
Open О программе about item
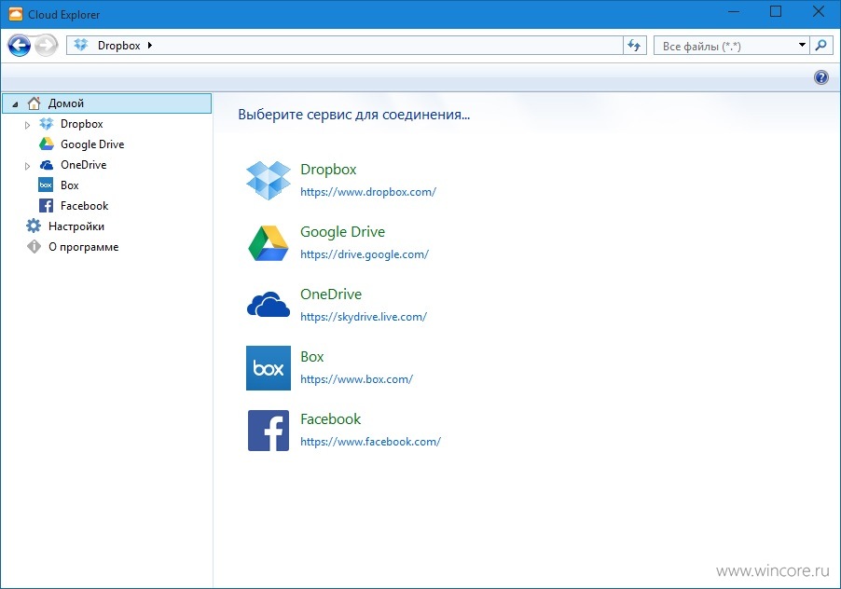tap(83, 247)
